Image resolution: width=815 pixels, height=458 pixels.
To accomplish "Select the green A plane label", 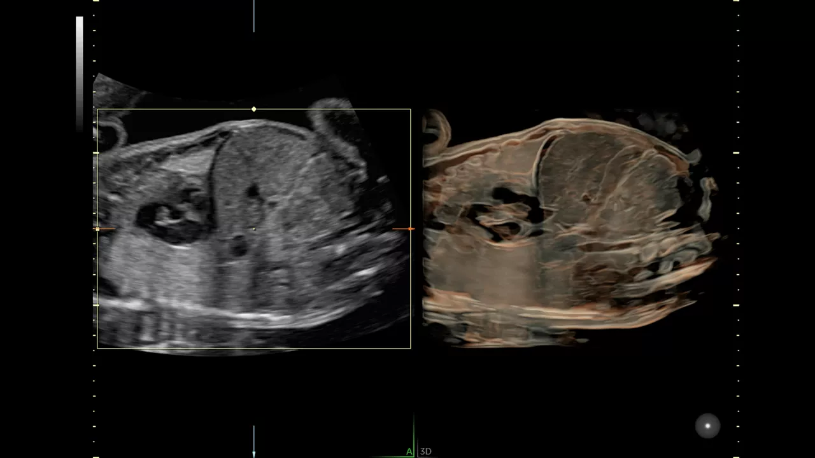I will click(x=409, y=452).
